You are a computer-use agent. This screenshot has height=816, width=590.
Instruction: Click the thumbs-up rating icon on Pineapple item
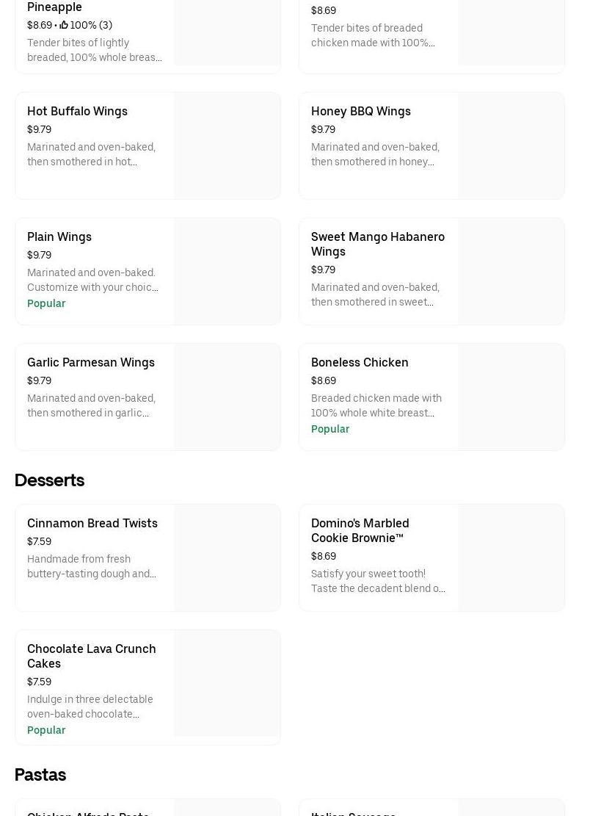tap(64, 25)
